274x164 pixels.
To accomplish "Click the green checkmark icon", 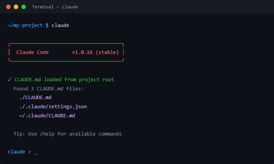I will click(x=10, y=79).
